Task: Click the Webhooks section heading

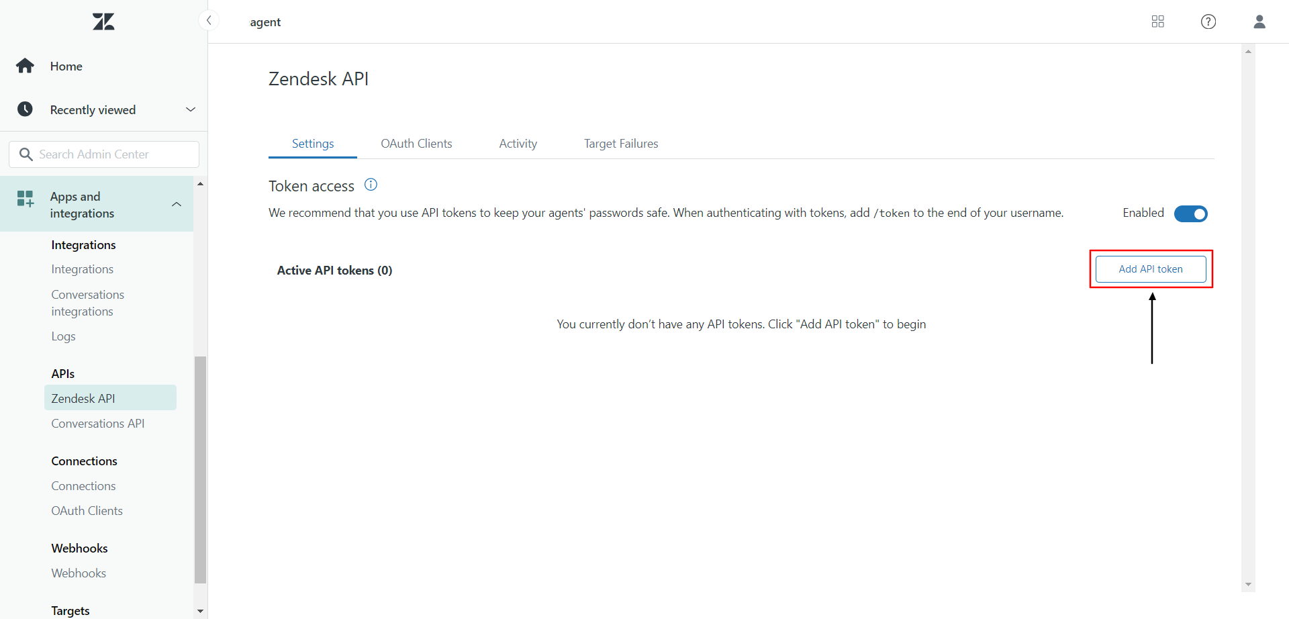Action: (x=79, y=549)
